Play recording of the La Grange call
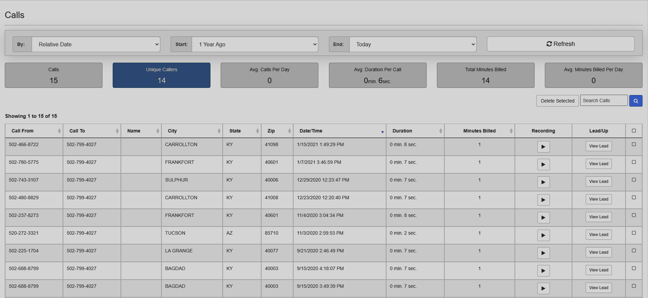648x298 pixels. 543,253
